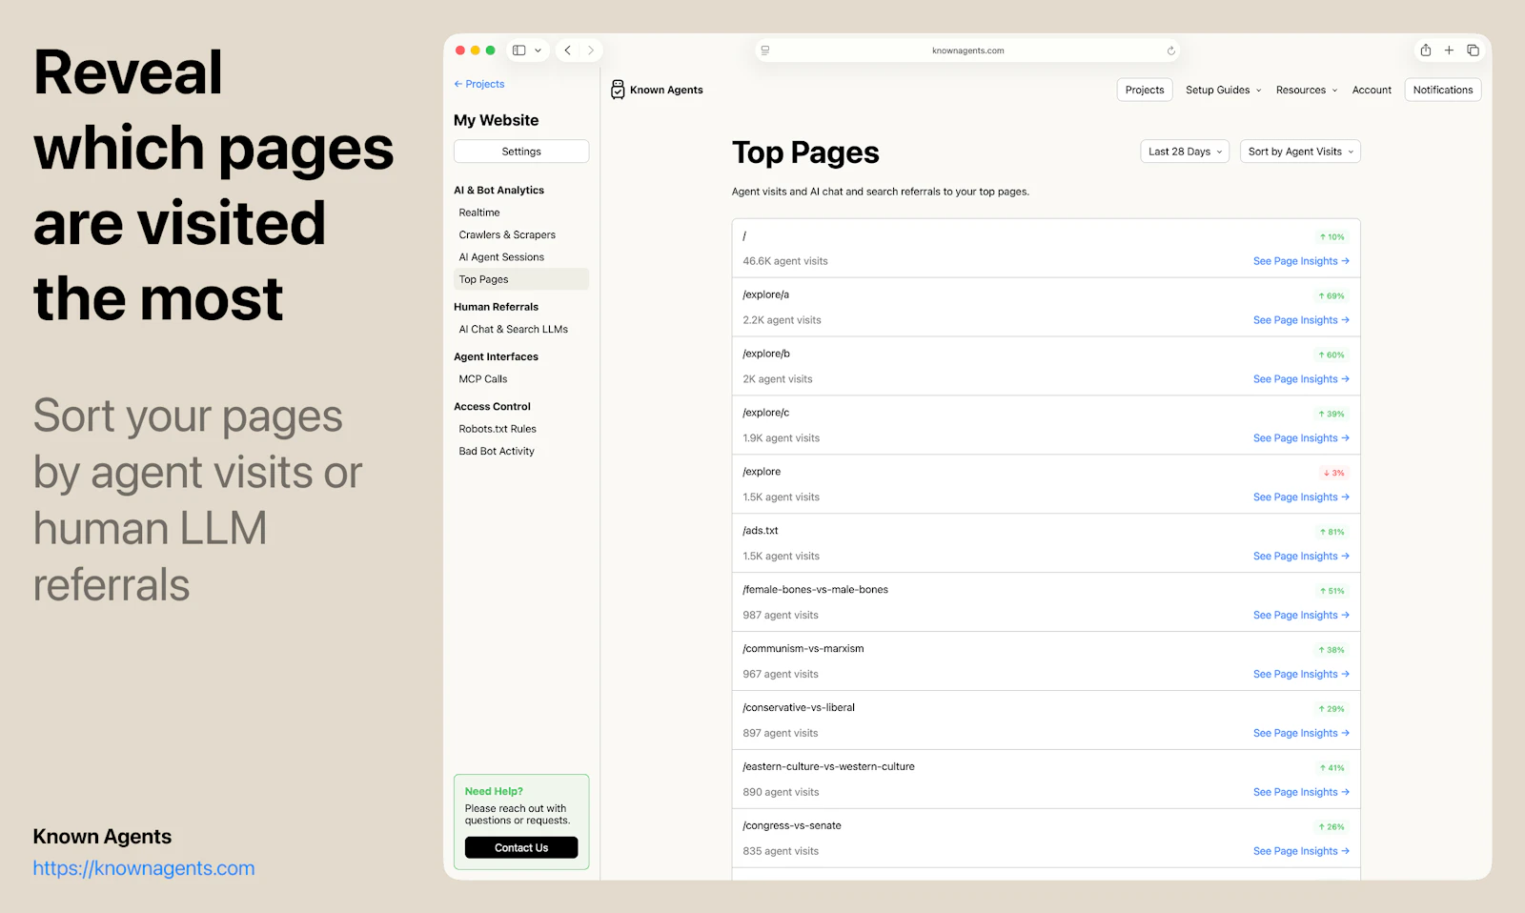Click the 46.6K agent visits count

[785, 261]
